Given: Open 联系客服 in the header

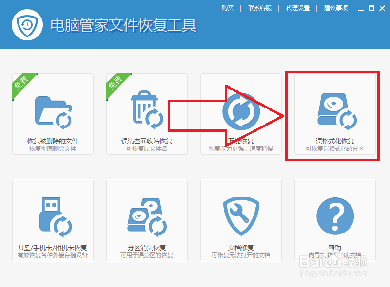Looking at the screenshot, I should [x=260, y=8].
